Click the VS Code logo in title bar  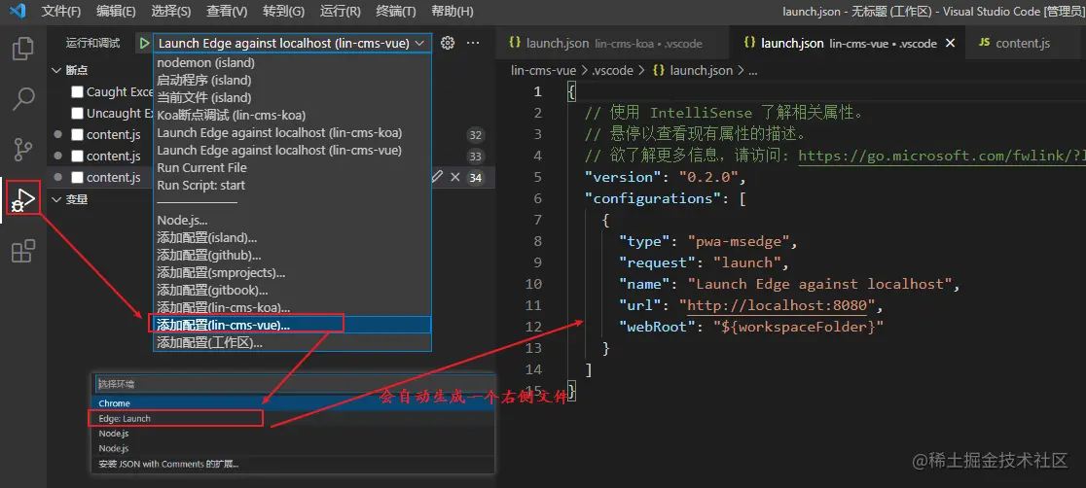18,11
